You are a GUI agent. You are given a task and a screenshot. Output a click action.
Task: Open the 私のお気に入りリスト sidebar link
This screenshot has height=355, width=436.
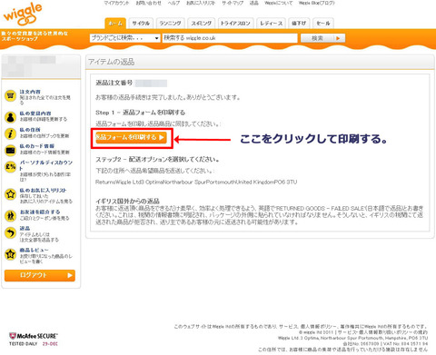(43, 191)
